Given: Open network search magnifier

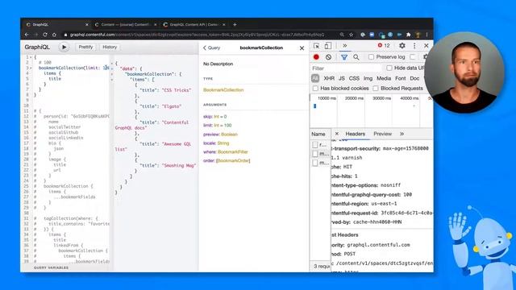Looking at the screenshot, I should click(x=356, y=57).
